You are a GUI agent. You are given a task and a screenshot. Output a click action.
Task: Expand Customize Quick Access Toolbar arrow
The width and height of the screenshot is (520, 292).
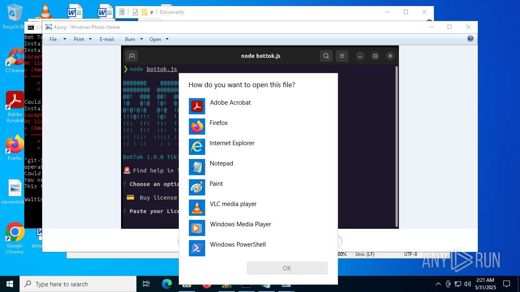[152, 12]
